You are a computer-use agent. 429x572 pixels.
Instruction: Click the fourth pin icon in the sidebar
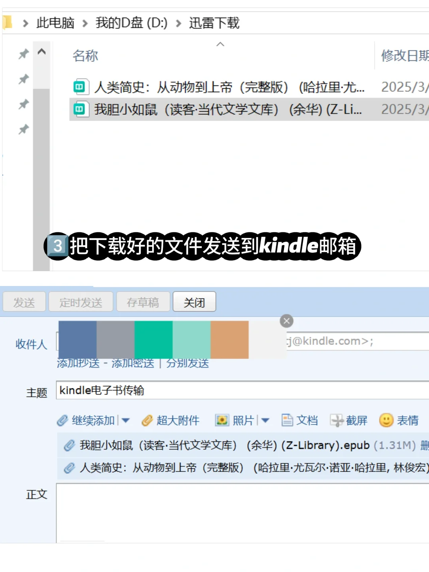pos(24,129)
